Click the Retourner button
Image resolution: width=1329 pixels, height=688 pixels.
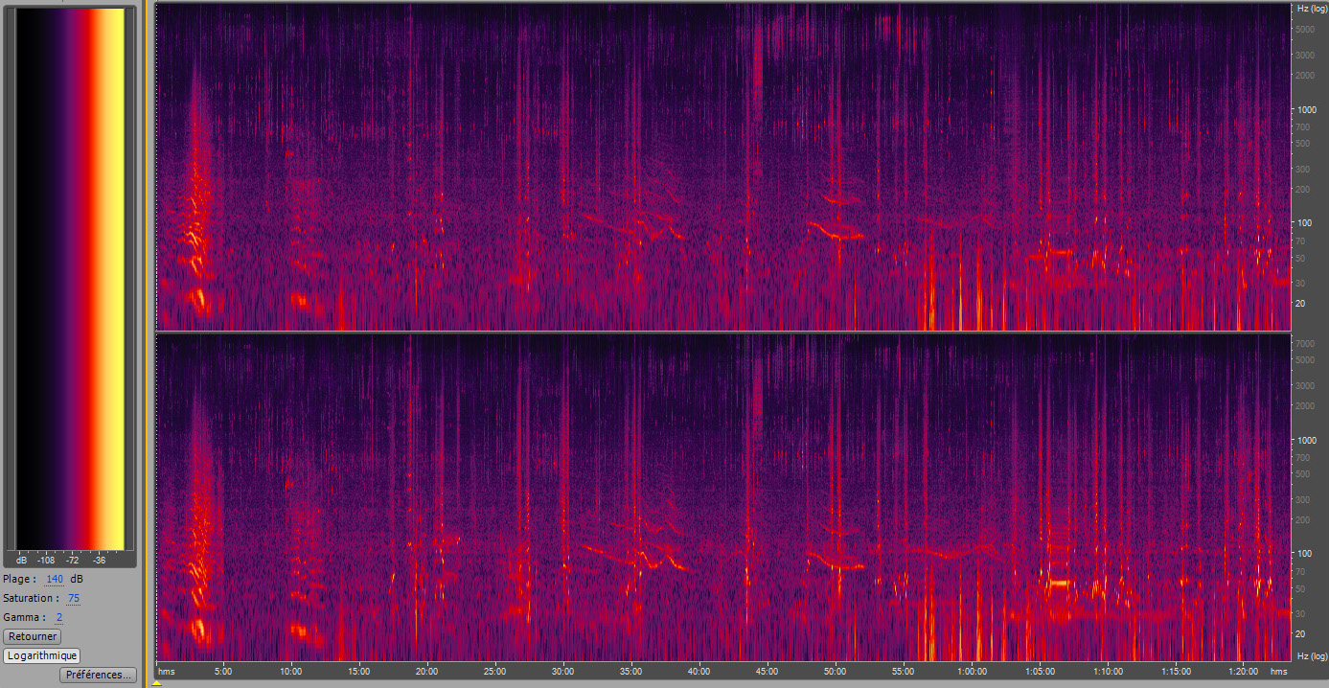coord(32,636)
